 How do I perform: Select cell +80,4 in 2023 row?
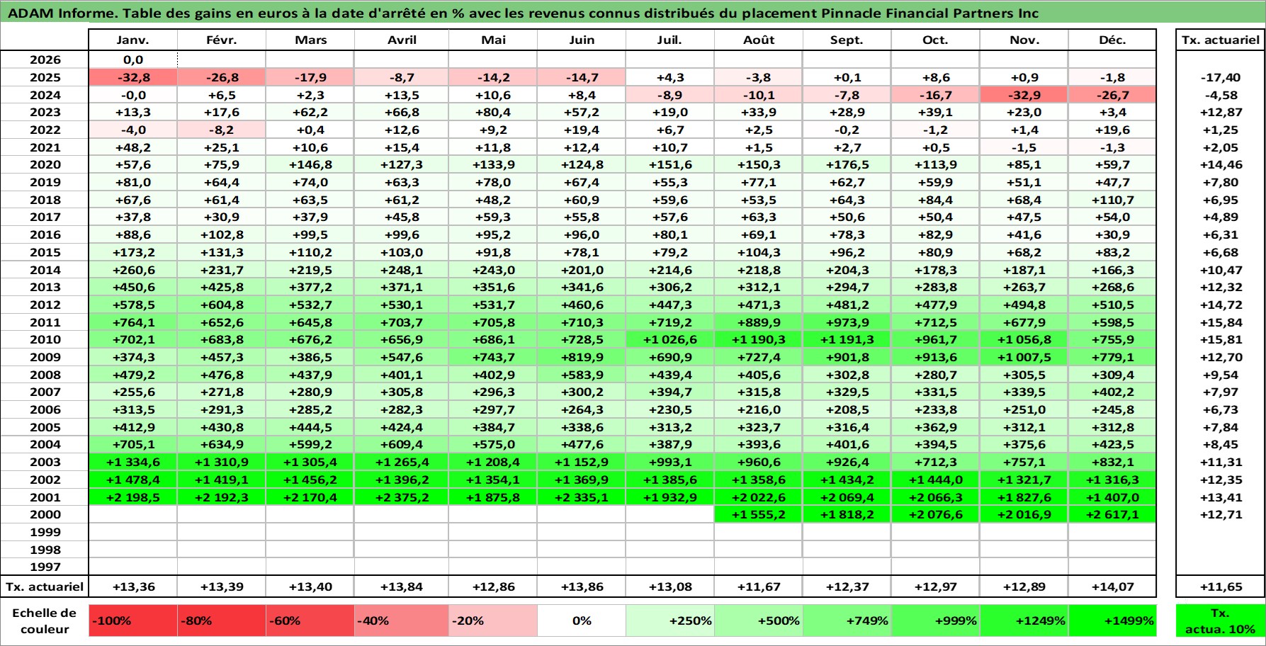tap(493, 112)
